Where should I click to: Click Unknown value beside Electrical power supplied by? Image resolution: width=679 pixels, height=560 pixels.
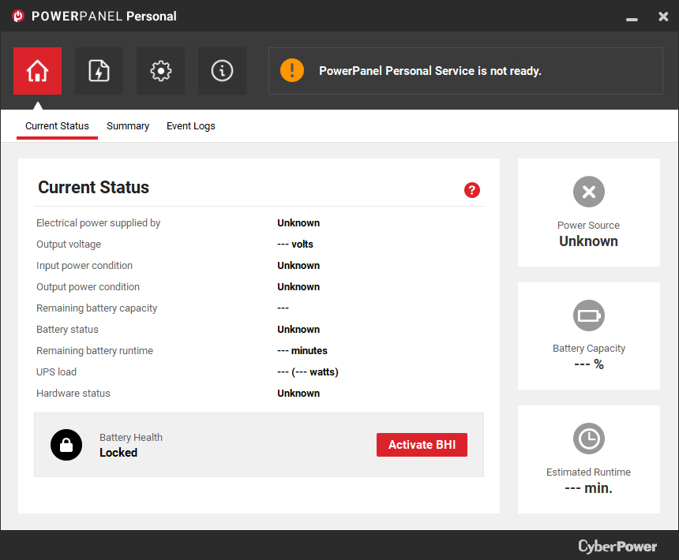click(298, 222)
